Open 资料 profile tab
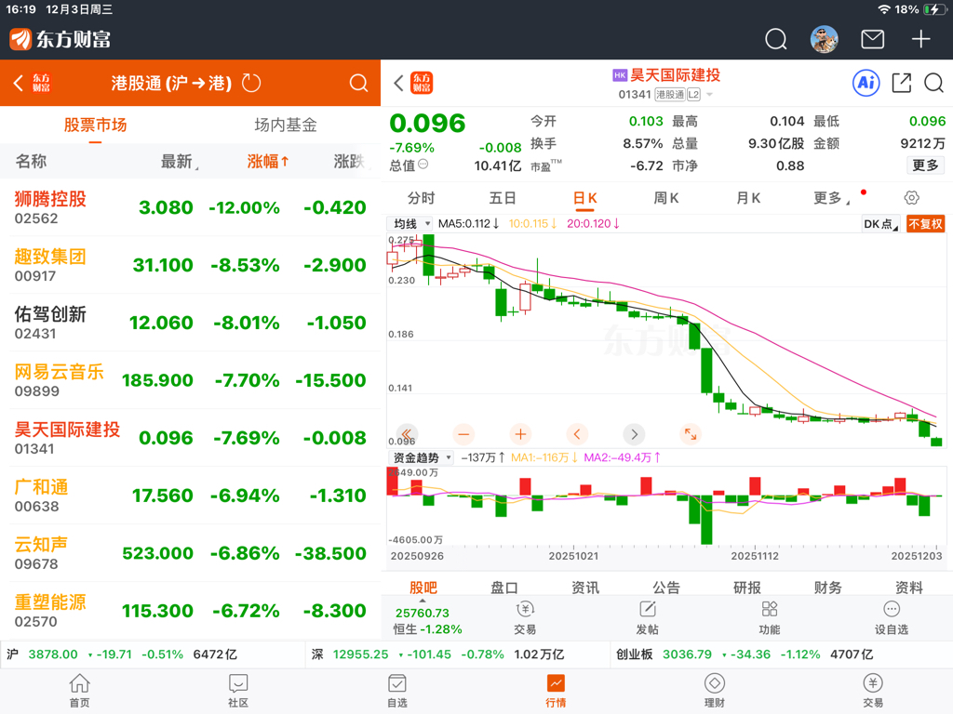 tap(908, 588)
